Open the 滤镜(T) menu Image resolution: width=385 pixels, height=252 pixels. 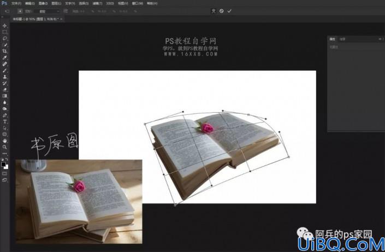click(97, 3)
